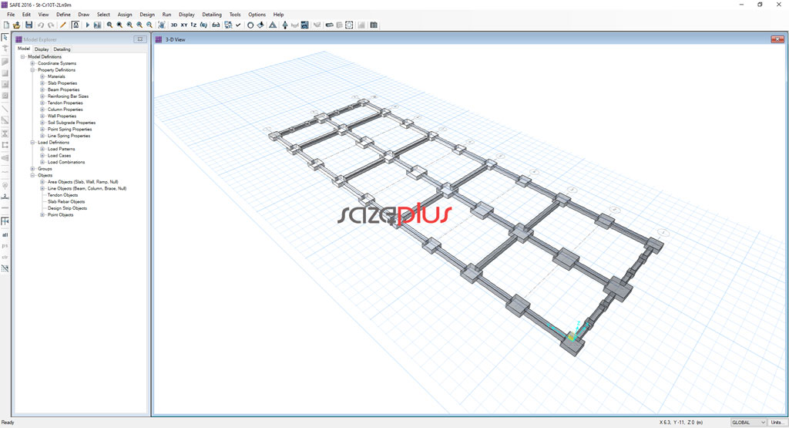Expand the Point Objects node
Screen dimensions: 789x428
[43, 215]
